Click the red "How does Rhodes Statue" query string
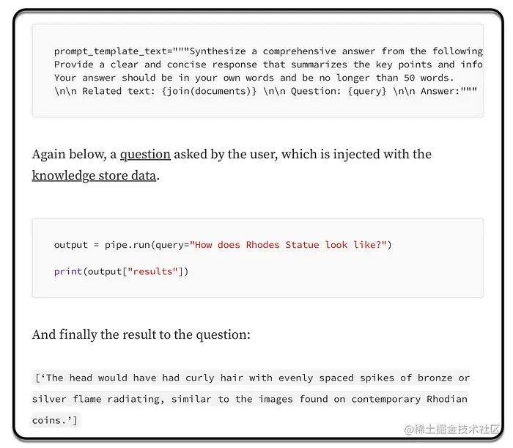The width and height of the screenshot is (513, 448). pos(288,245)
